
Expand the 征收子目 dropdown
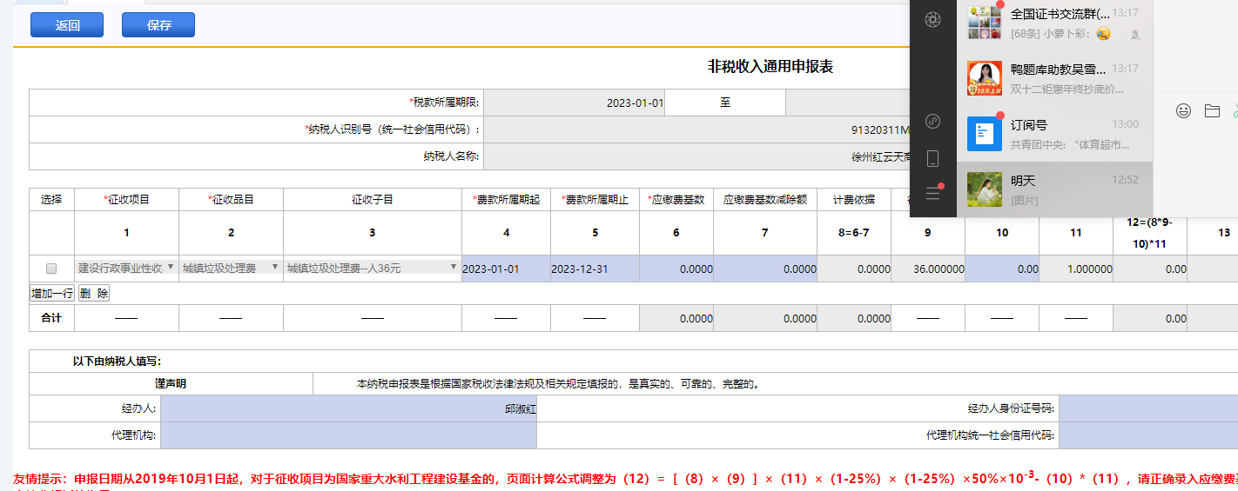pos(372,268)
